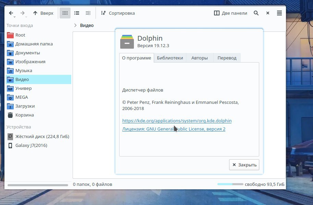Image resolution: width=313 pixels, height=205 pixels.
Task: Open Музыка folder in the sidebar
Action: click(39, 70)
